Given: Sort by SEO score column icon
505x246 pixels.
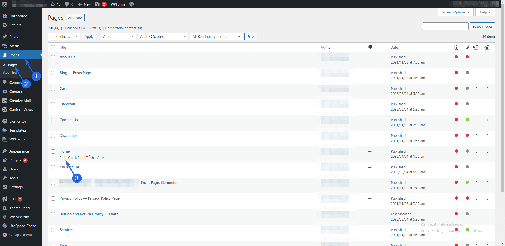Looking at the screenshot, I should tap(456, 47).
